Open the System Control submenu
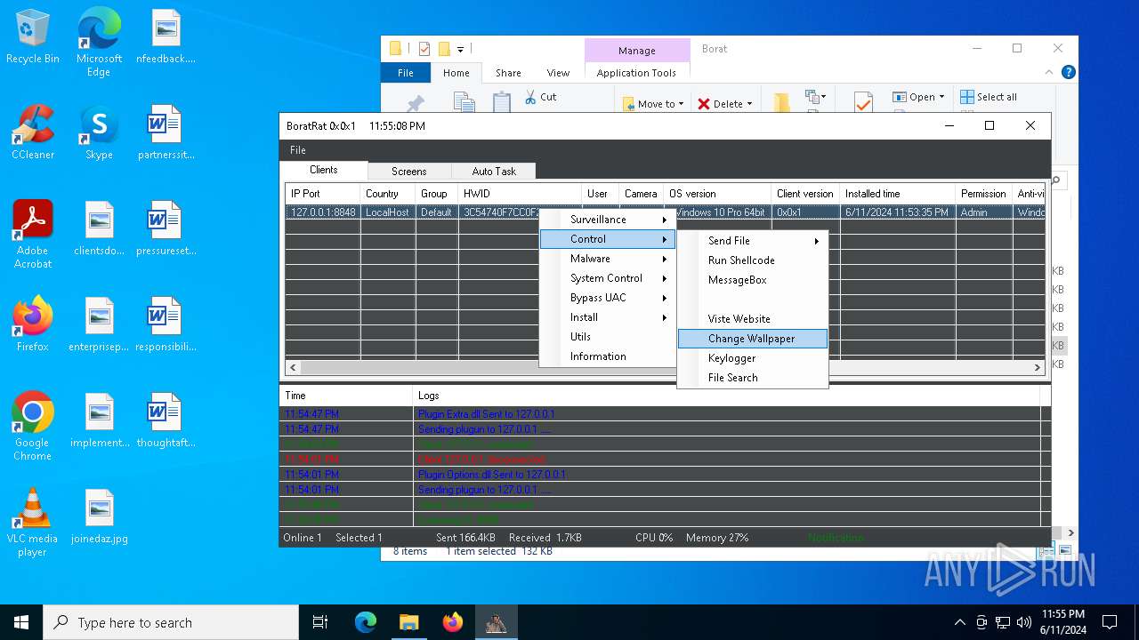 point(608,278)
